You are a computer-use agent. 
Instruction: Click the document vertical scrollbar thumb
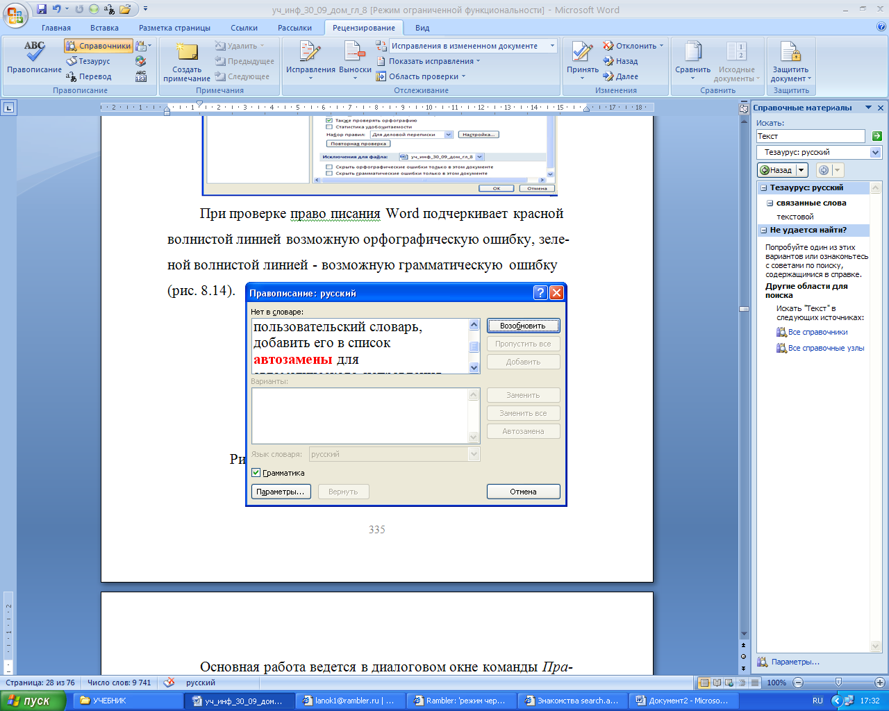tap(744, 309)
